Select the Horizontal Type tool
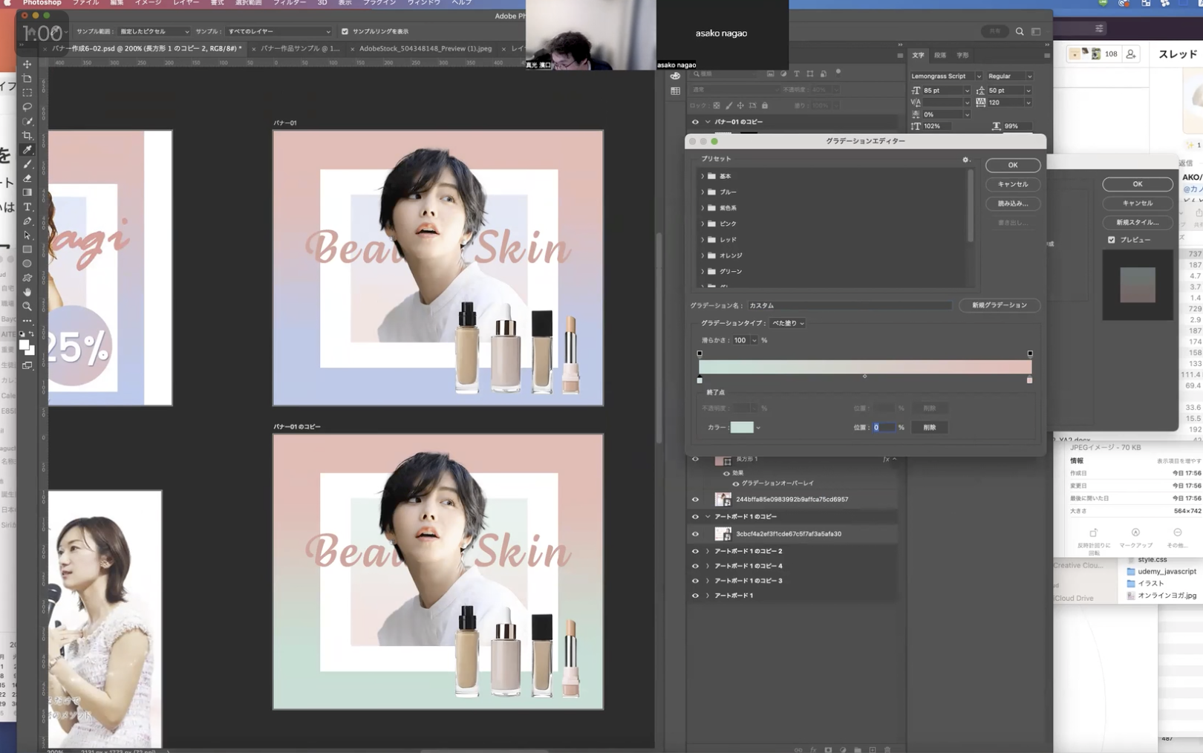1203x753 pixels. 27,206
